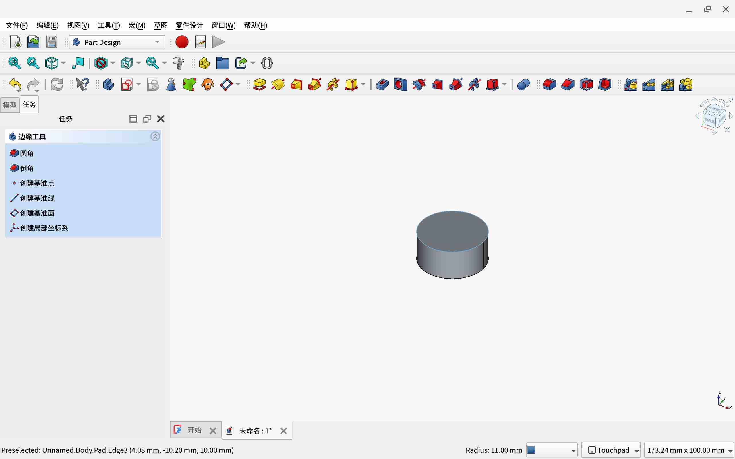Switch to the 模型 tab
Viewport: 735px width, 459px height.
[x=10, y=105]
